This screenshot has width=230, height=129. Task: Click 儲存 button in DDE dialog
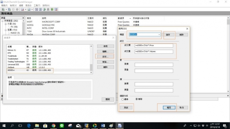point(168,35)
